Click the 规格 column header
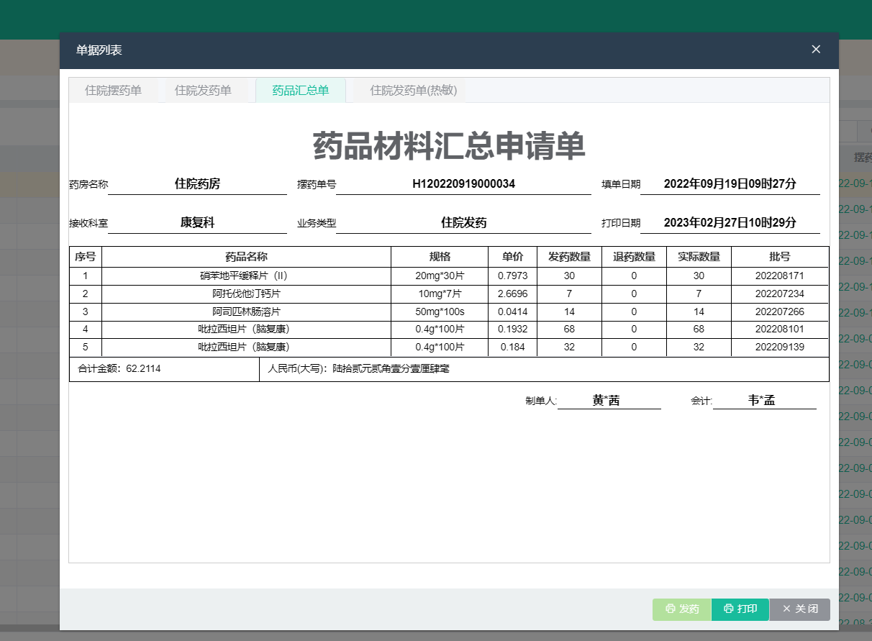Screen dimensions: 872x641 click(440, 257)
